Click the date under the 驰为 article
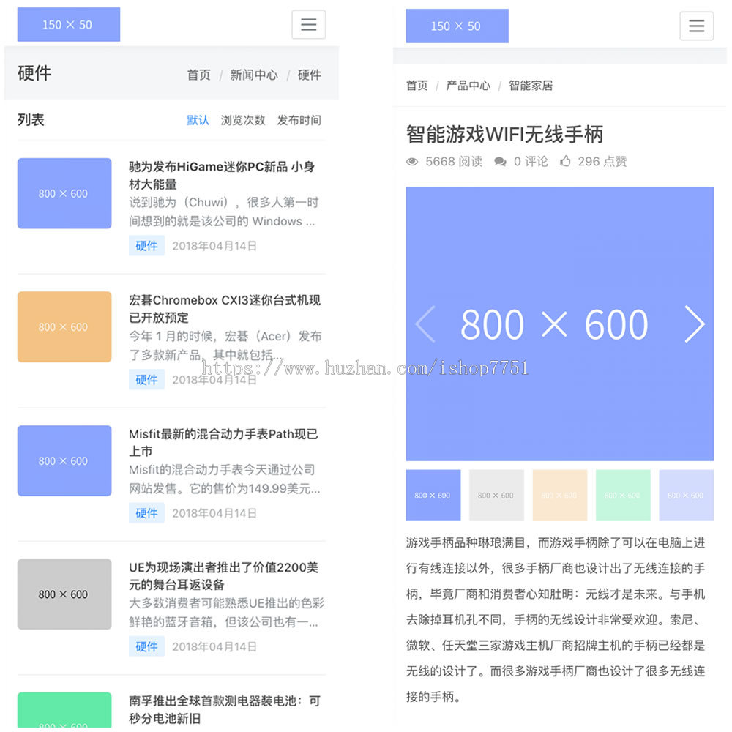 click(x=214, y=246)
